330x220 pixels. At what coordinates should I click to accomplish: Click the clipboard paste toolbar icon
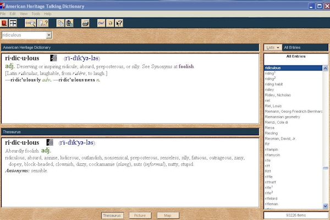click(x=69, y=23)
